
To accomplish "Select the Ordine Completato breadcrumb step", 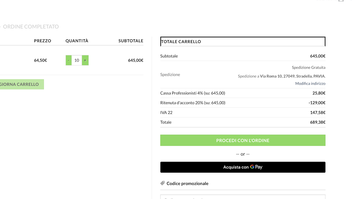I will click(x=31, y=27).
